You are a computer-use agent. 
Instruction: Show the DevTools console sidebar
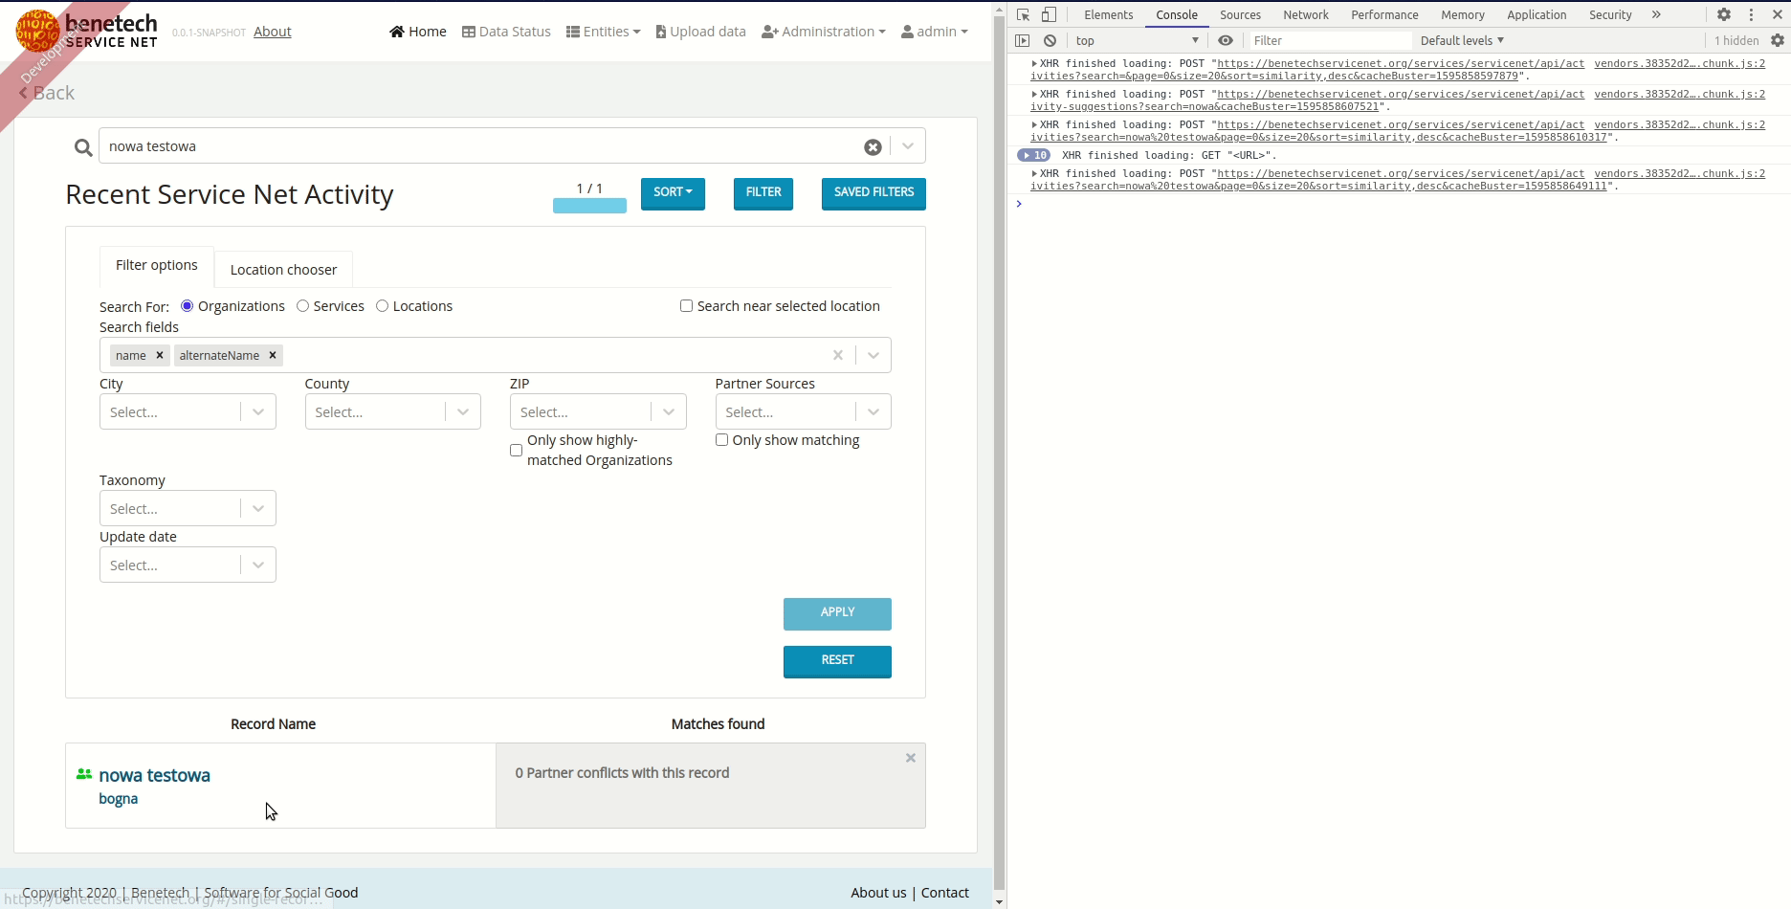pos(1023,40)
